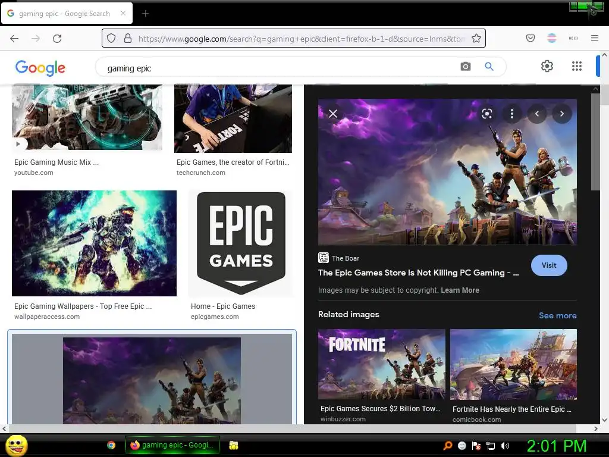Click 'Home - Epic Games' caption
The image size is (609, 457).
(x=223, y=306)
